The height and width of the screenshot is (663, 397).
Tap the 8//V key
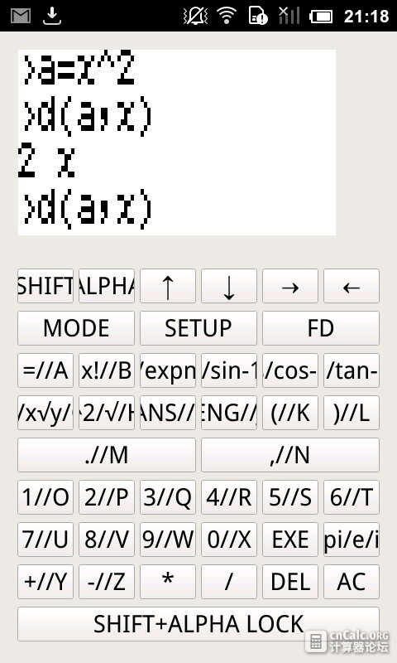point(107,540)
